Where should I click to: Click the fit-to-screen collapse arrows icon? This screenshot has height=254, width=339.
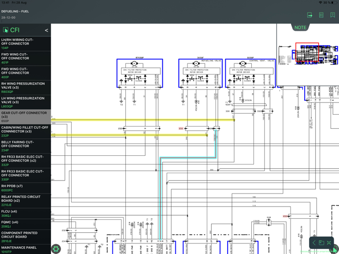(x=329, y=242)
